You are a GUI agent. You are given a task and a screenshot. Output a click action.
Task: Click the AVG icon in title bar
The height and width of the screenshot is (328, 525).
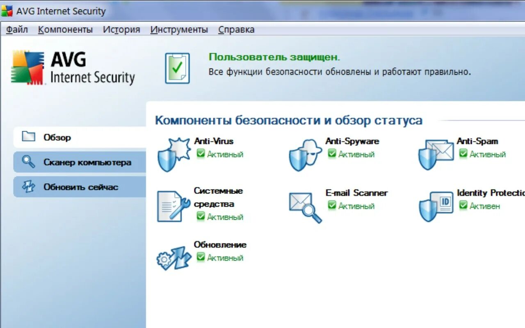(x=7, y=11)
